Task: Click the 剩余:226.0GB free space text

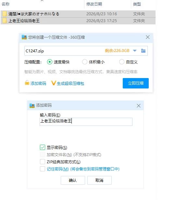Action: click(117, 51)
